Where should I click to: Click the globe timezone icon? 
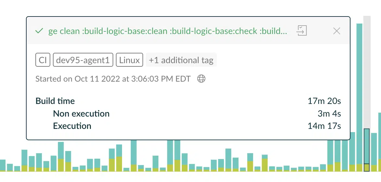click(201, 79)
